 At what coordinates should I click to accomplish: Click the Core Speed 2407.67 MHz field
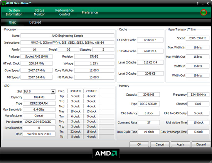(x=37, y=70)
